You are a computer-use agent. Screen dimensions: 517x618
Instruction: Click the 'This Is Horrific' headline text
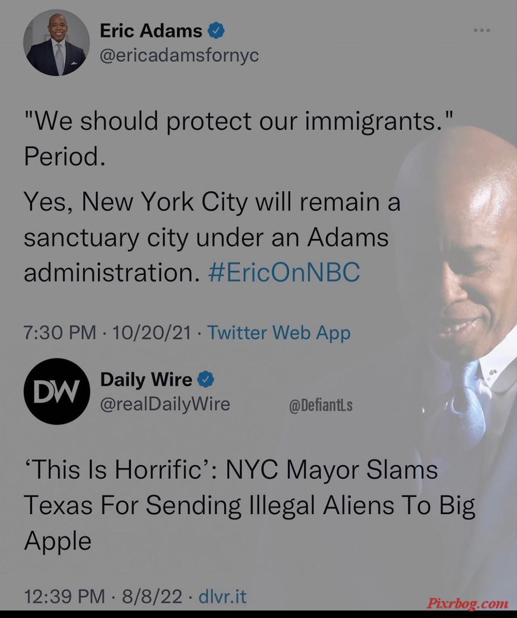point(249,505)
